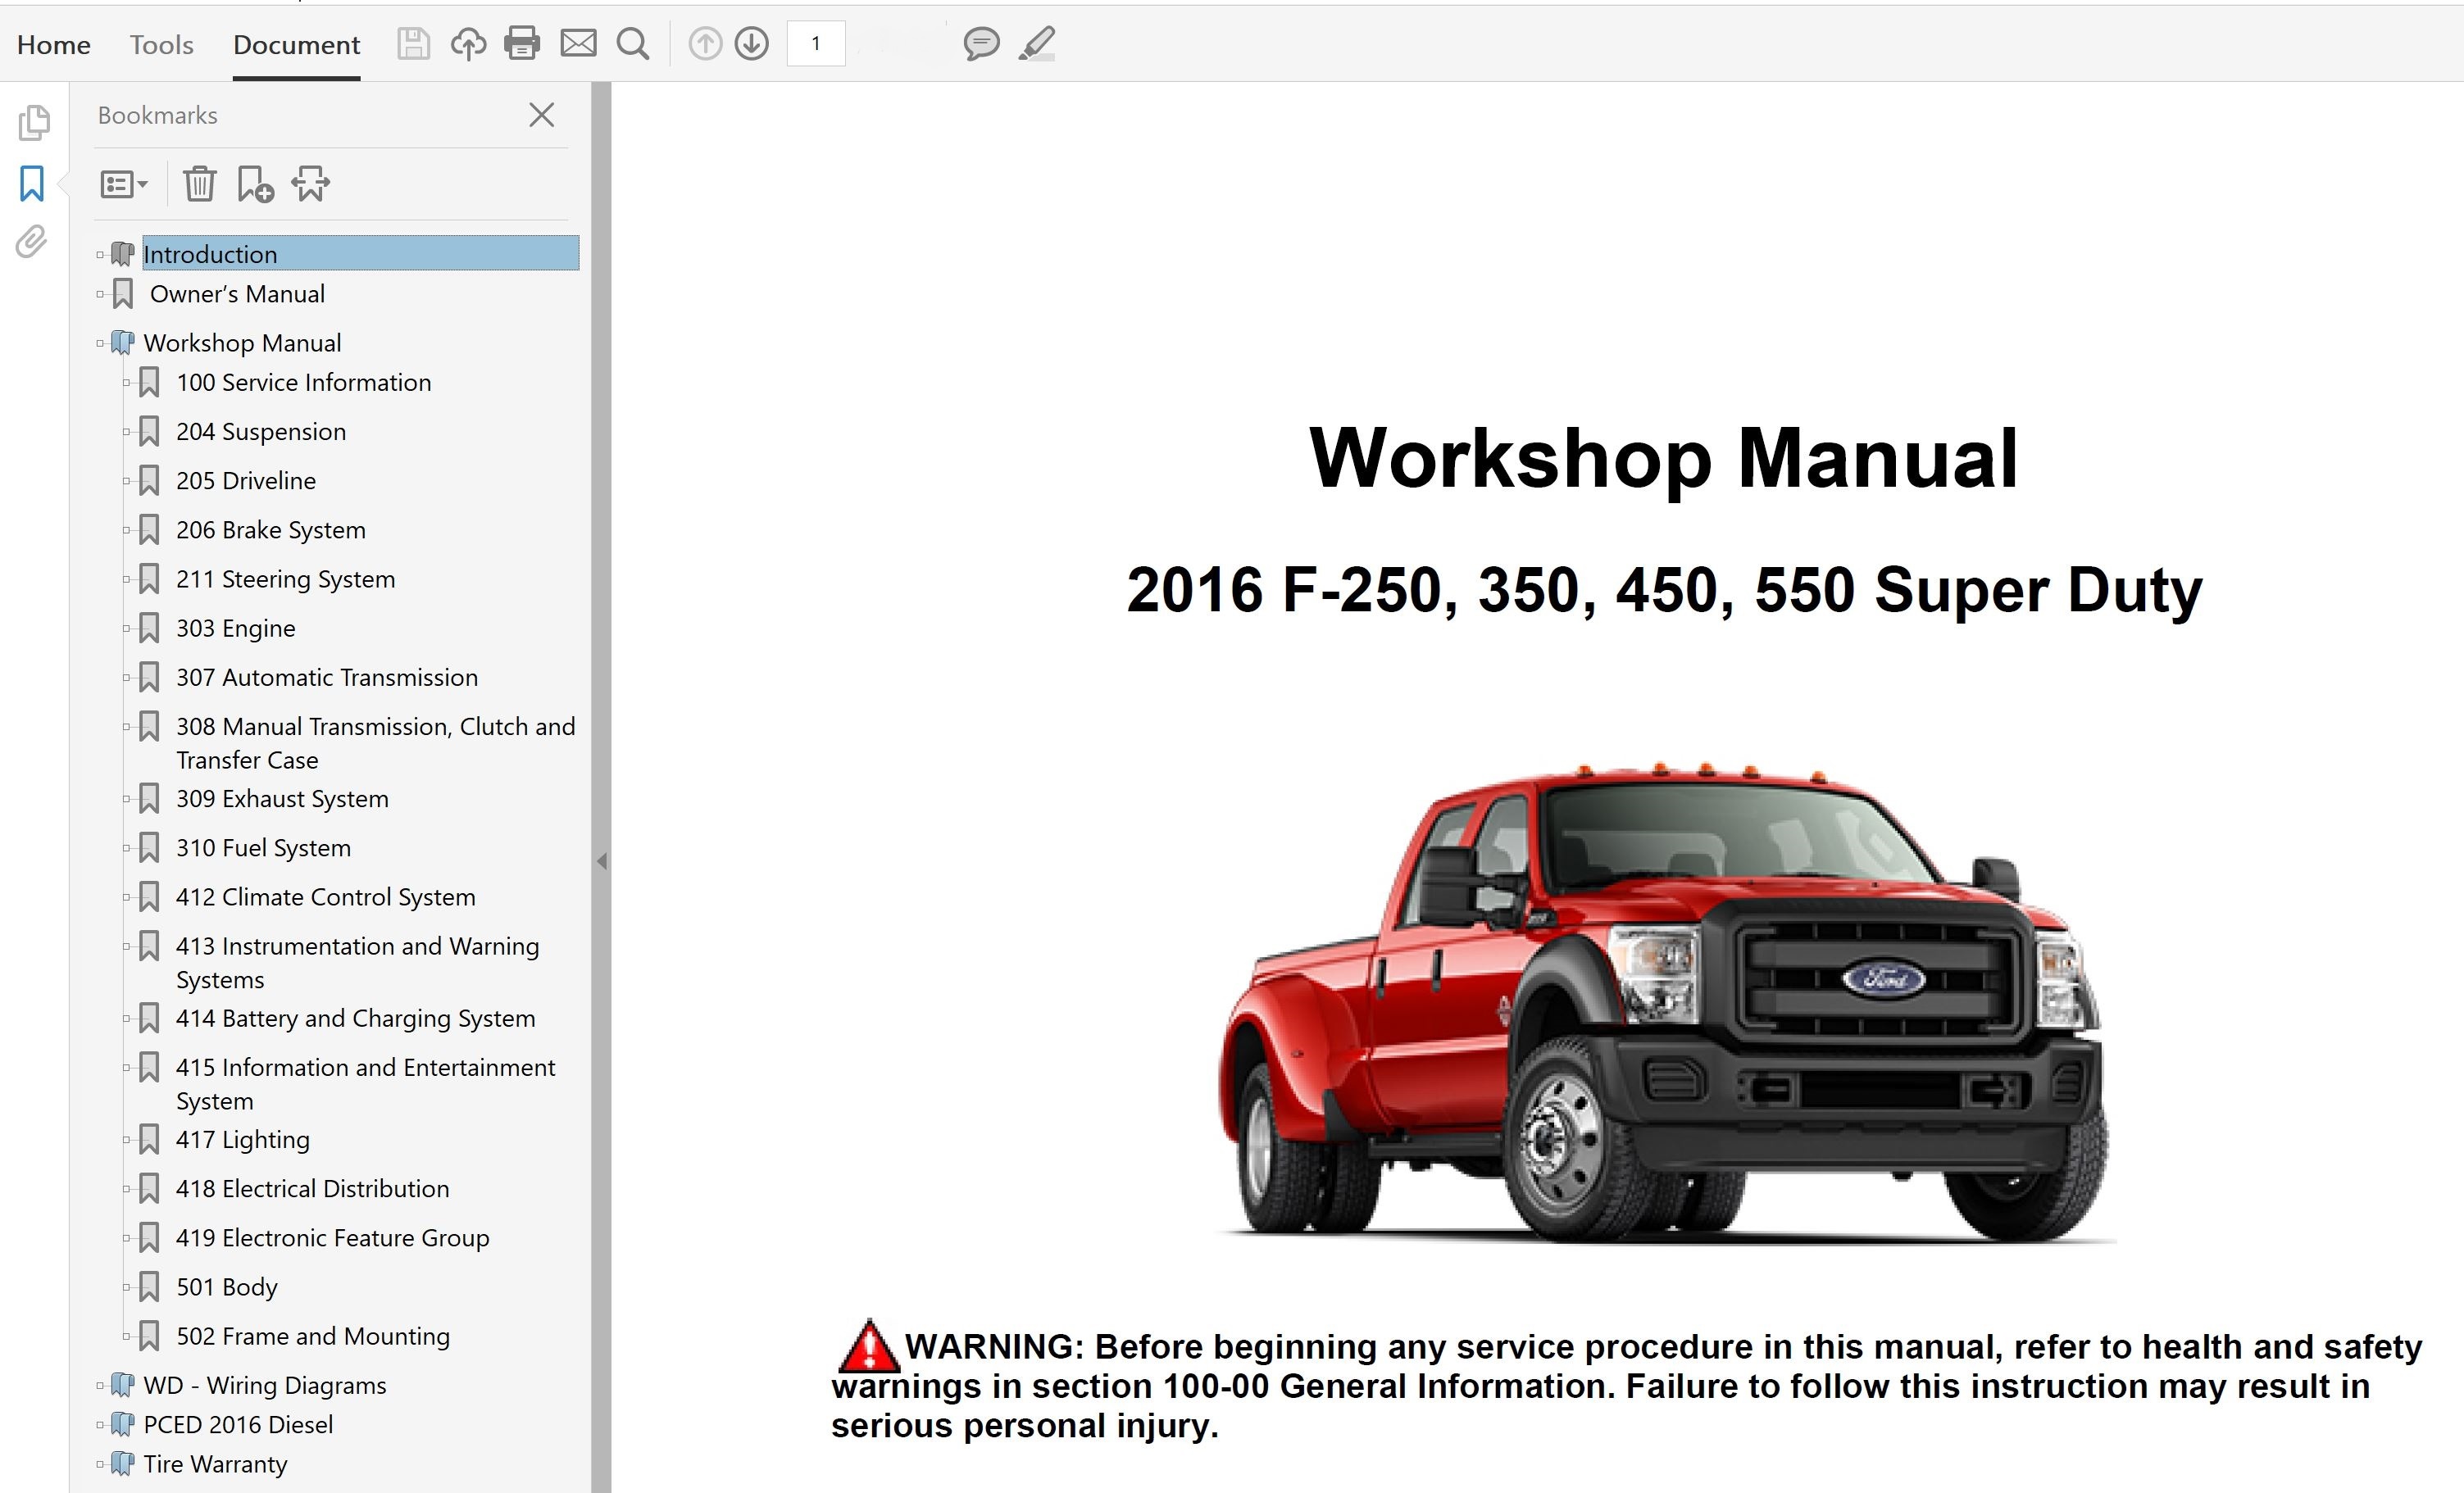Click the upload to cloud icon

click(x=468, y=44)
